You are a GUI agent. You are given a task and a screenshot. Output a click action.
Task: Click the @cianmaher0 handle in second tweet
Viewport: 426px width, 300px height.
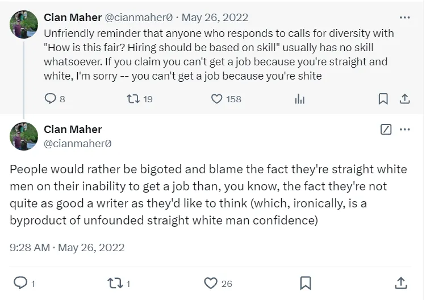[x=77, y=144]
